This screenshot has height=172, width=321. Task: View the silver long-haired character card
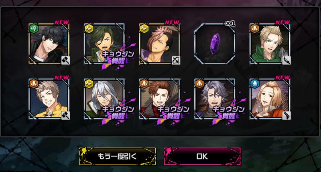tap(104, 99)
